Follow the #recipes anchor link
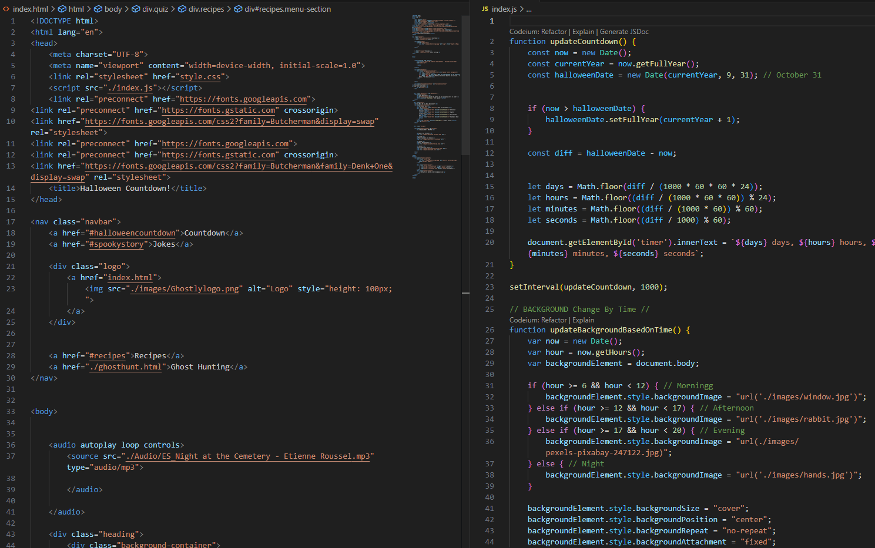Viewport: 875px width, 548px height. click(x=108, y=356)
